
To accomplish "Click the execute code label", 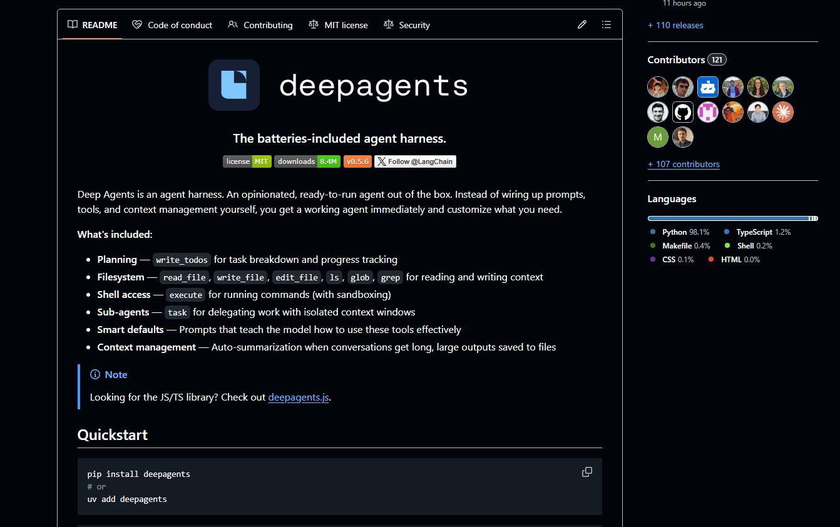I will 186,295.
